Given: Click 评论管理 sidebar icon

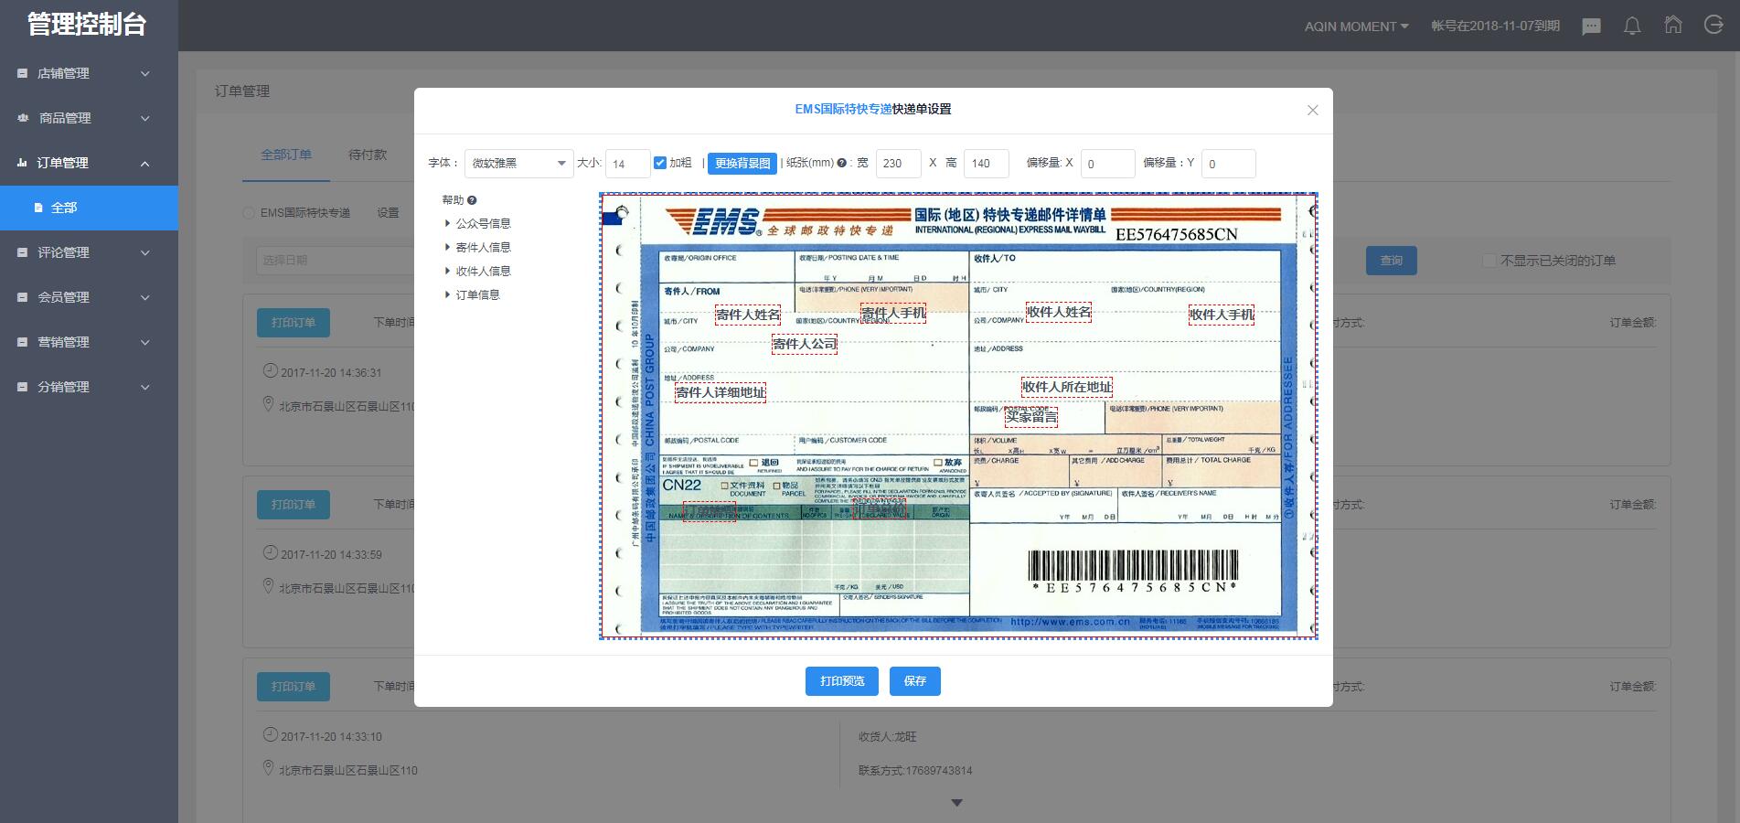Looking at the screenshot, I should pyautogui.click(x=23, y=252).
